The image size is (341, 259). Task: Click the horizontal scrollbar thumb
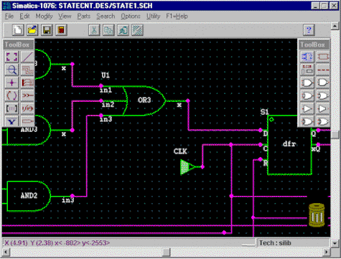(166, 252)
